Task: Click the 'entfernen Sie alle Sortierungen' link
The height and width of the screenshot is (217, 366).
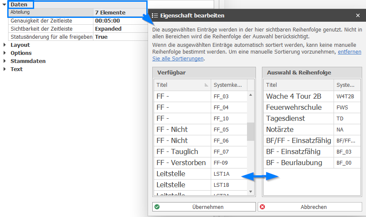Action: pyautogui.click(x=257, y=55)
